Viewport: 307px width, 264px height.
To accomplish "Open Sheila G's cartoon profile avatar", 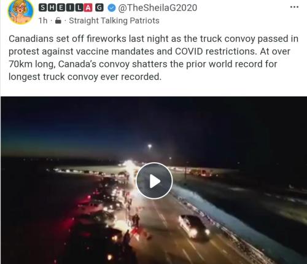I will 20,12.
